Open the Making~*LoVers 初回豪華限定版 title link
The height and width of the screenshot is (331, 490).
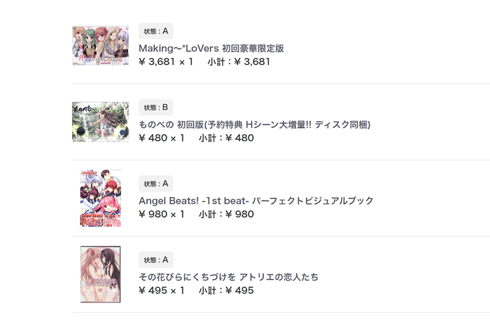[x=211, y=49]
